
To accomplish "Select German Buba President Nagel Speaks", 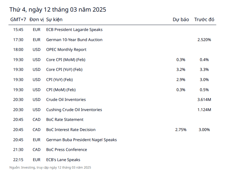I will (81, 140).
